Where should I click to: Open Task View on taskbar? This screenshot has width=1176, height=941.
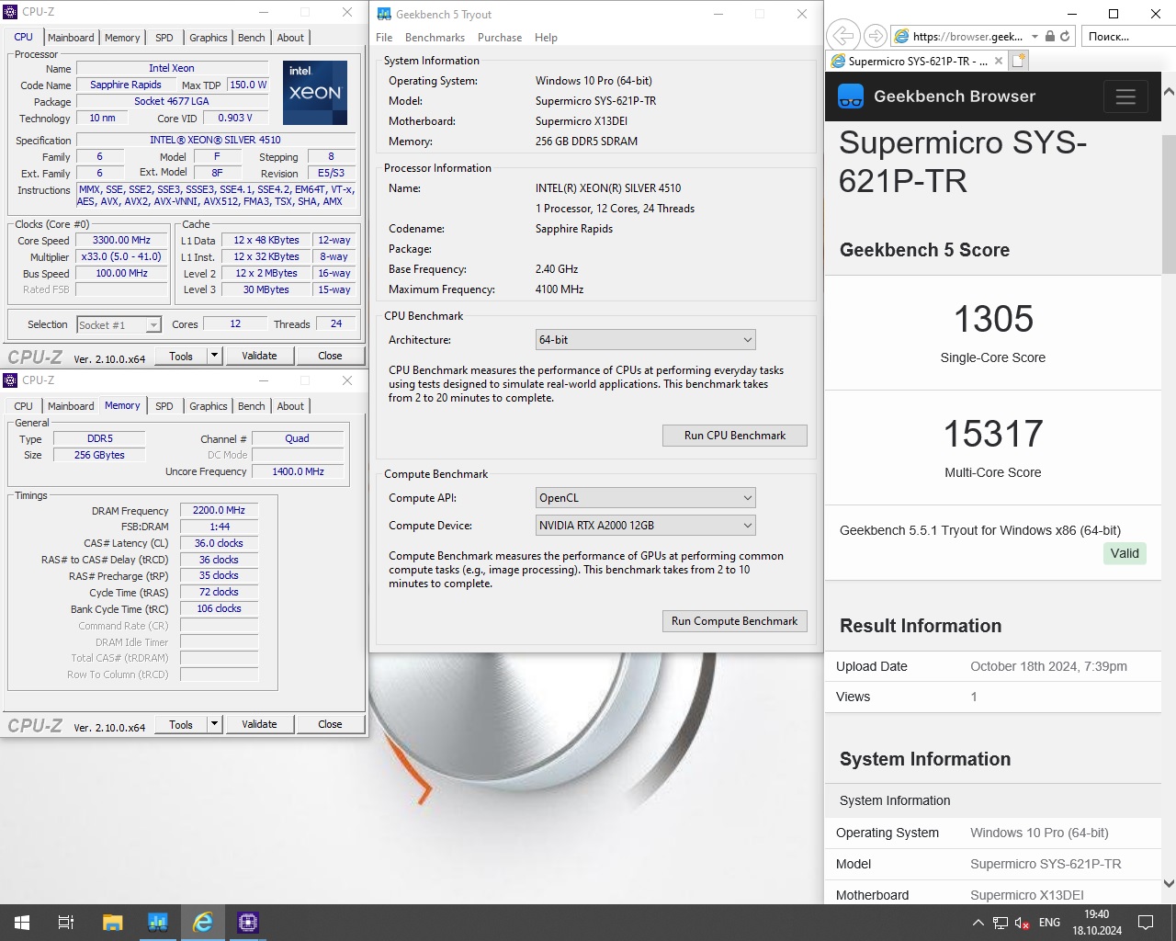(x=66, y=923)
